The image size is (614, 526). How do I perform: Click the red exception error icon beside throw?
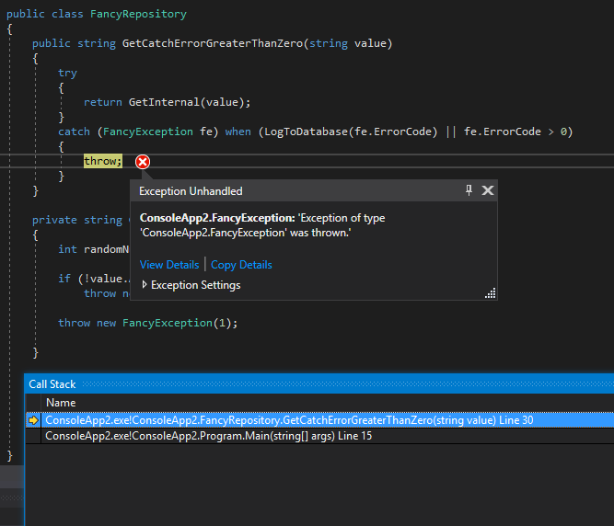(143, 162)
